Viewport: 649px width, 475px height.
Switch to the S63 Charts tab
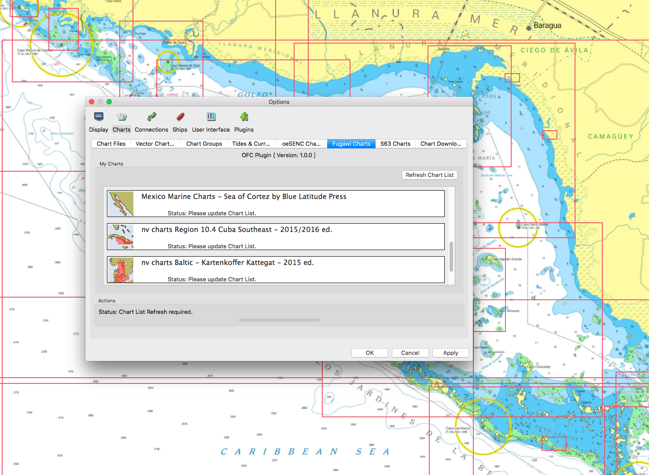[395, 144]
